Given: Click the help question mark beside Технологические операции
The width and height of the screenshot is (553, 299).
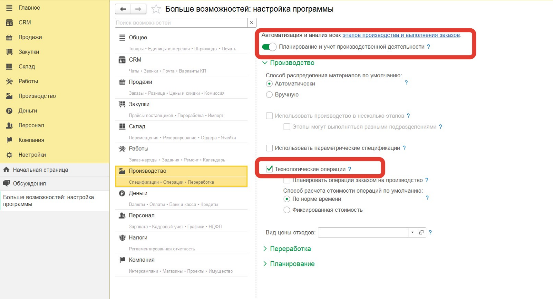Looking at the screenshot, I should tap(350, 169).
